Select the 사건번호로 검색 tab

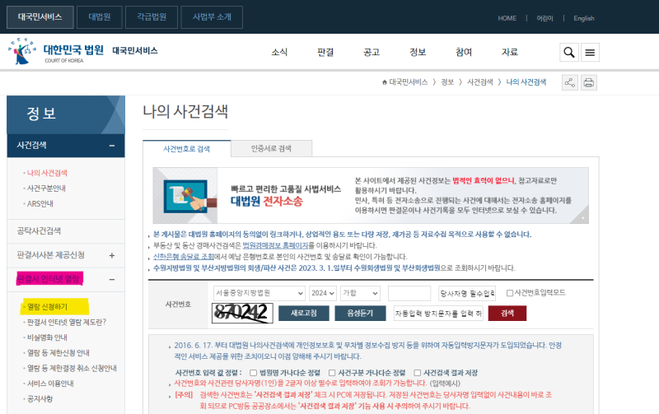[187, 149]
